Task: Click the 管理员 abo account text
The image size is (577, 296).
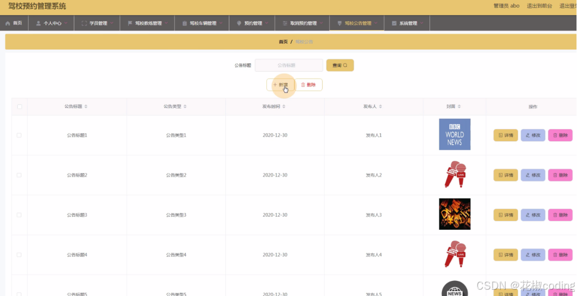Action: click(x=506, y=6)
